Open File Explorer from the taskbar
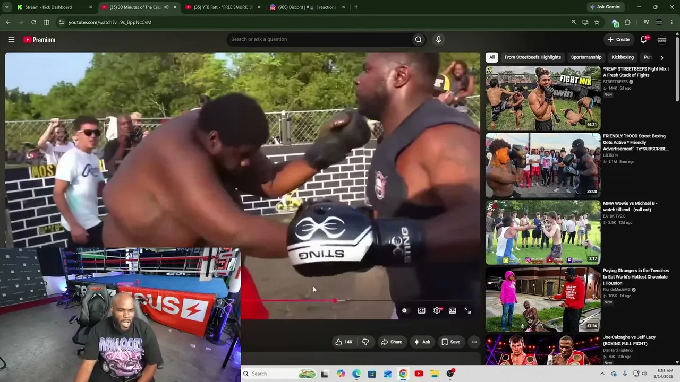680x382 pixels. (x=434, y=374)
